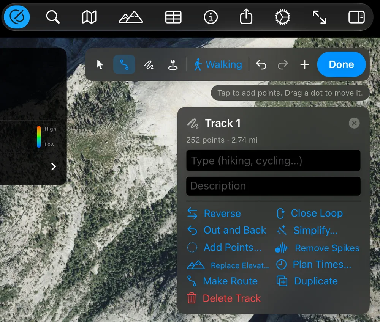
Task: Finish editing with Done
Action: click(341, 64)
